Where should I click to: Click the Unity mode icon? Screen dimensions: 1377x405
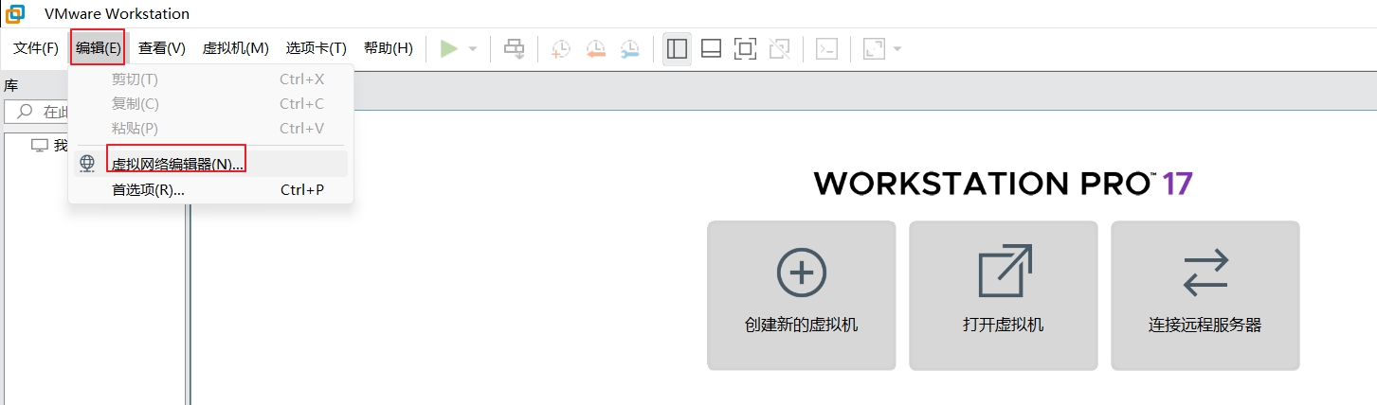[x=779, y=48]
